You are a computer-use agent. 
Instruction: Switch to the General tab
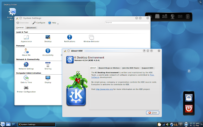pyautogui.click(x=20, y=28)
